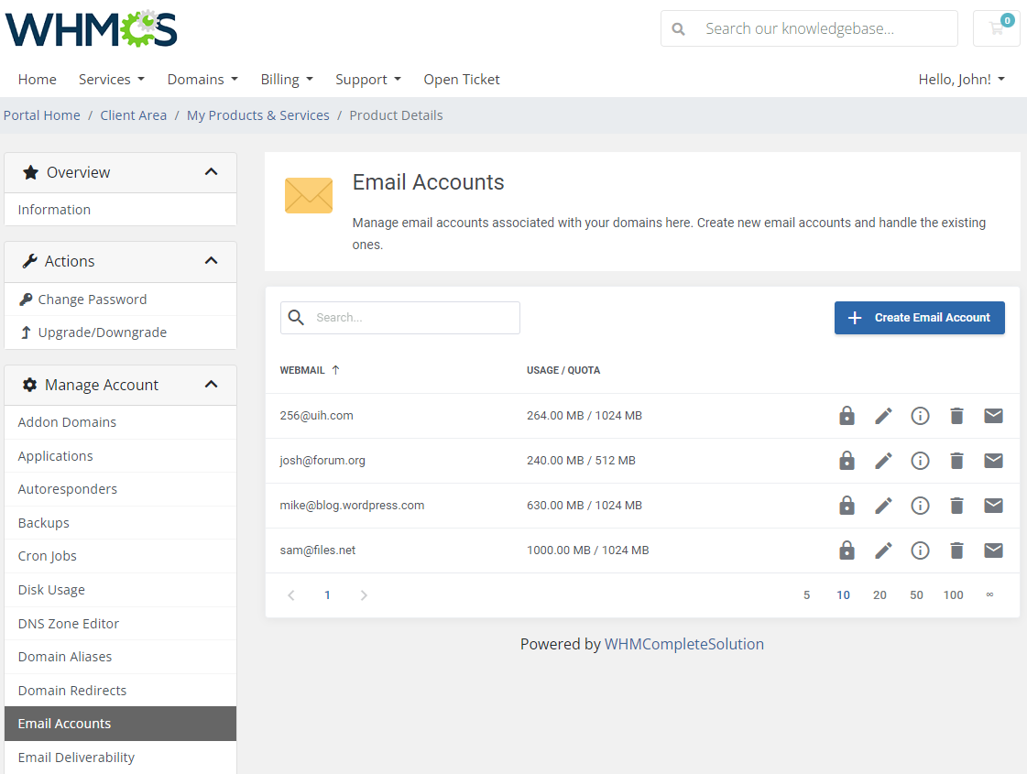Delete the 256@uih.com email account
This screenshot has width=1027, height=774.
(x=957, y=416)
